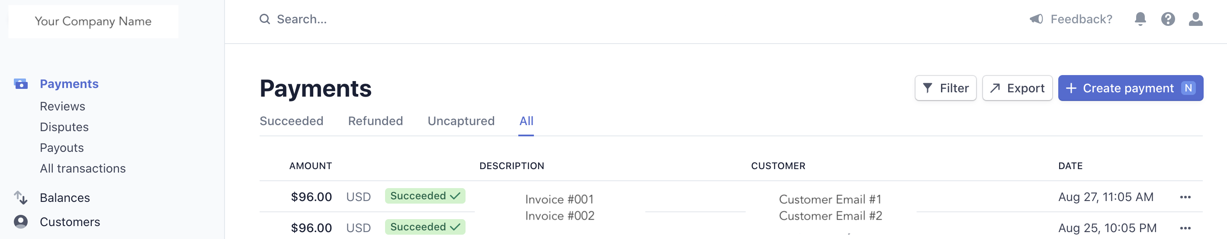1227x239 pixels.
Task: Select the Uncaptured tab
Action: click(x=461, y=121)
